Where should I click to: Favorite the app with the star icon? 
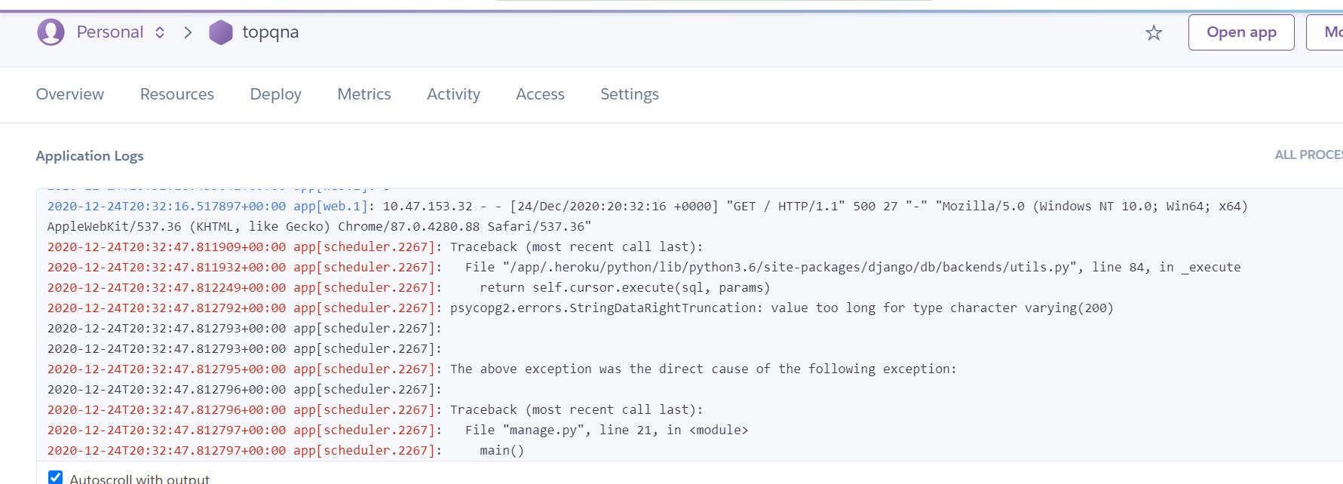click(x=1154, y=32)
